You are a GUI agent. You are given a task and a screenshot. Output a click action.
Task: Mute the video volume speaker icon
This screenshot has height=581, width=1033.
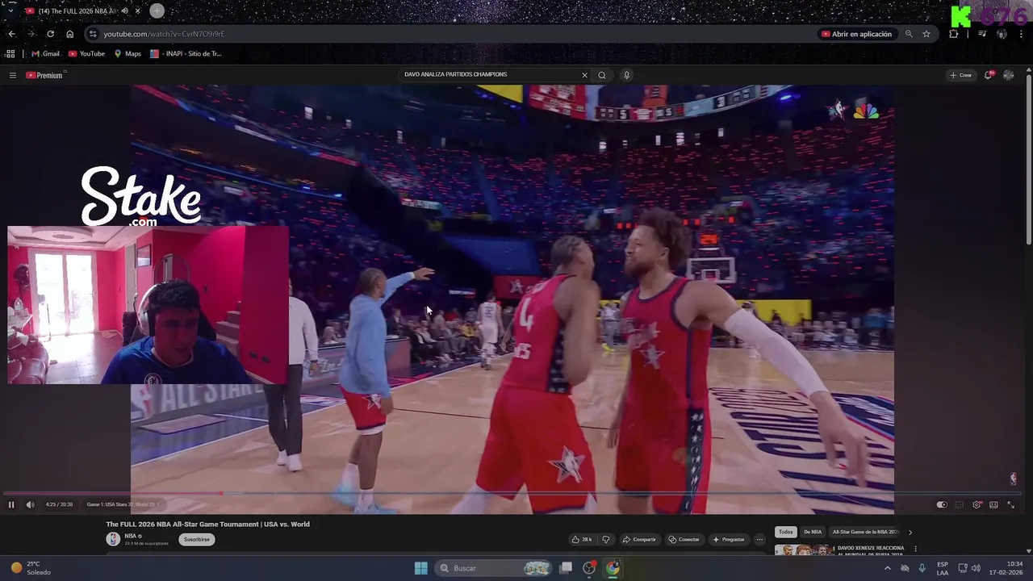coord(30,504)
